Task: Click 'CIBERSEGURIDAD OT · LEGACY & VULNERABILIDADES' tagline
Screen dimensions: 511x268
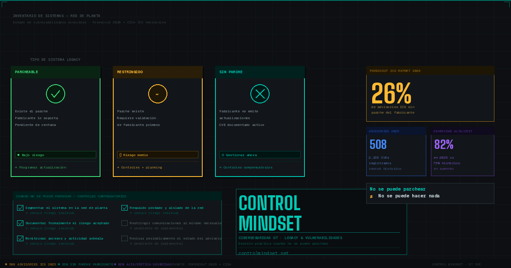Action: tap(290, 238)
